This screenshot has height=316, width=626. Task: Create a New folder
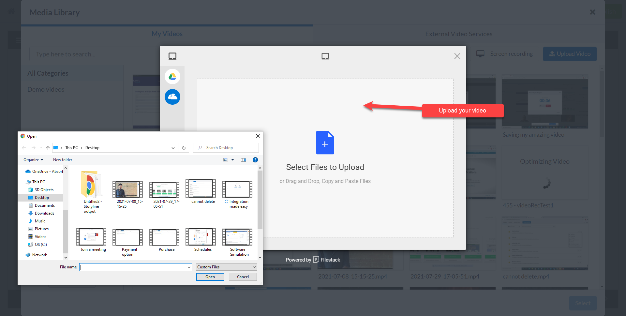(x=62, y=159)
